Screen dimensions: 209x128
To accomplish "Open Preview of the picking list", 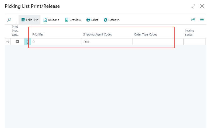I will point(73,20).
